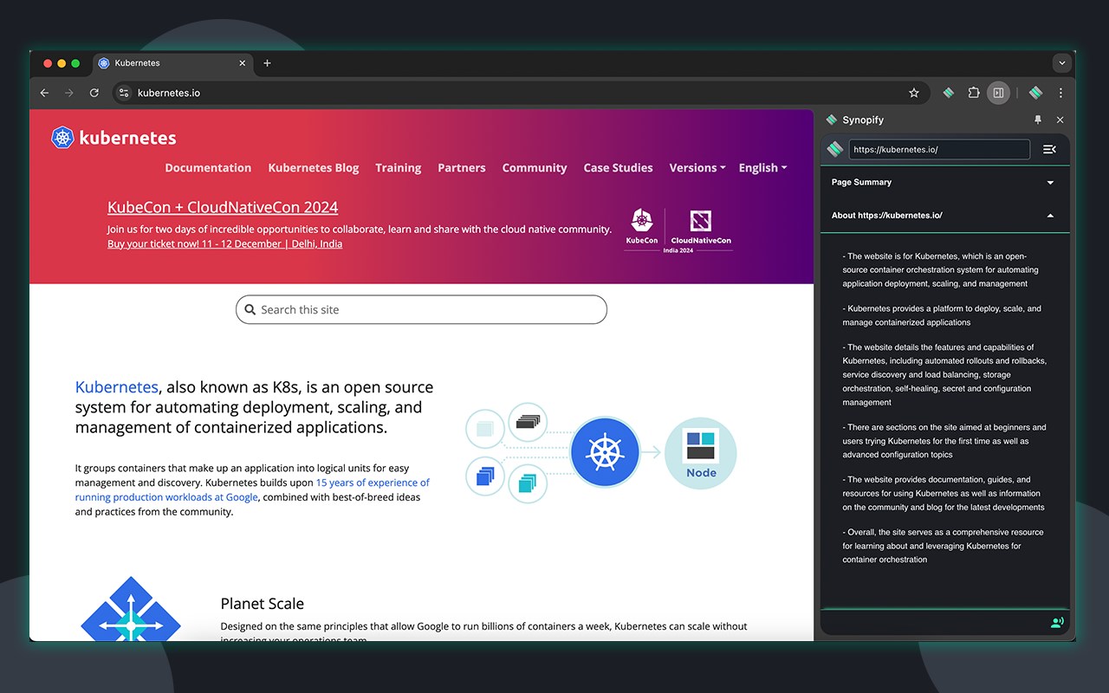Bookmark this page with the star icon

913,93
